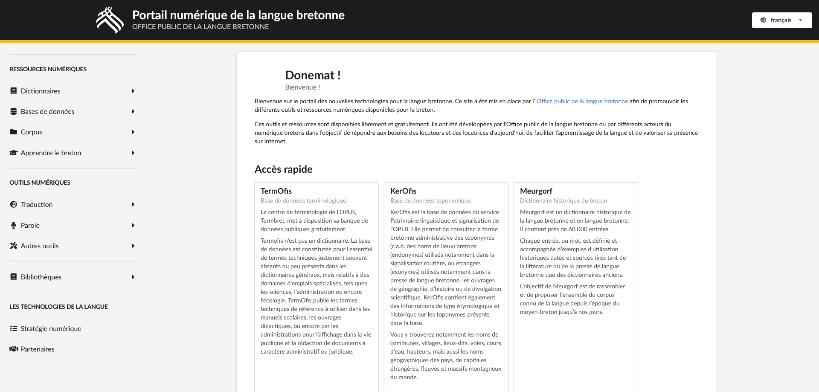Image resolution: width=819 pixels, height=392 pixels.
Task: Expand the Dictionnaires submenu arrow
Action: 133,91
